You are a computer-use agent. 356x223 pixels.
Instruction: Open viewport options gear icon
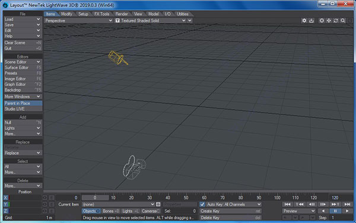point(304,21)
